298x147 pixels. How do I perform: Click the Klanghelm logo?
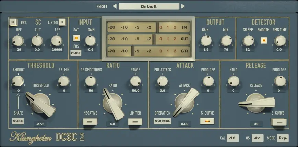click(31, 137)
